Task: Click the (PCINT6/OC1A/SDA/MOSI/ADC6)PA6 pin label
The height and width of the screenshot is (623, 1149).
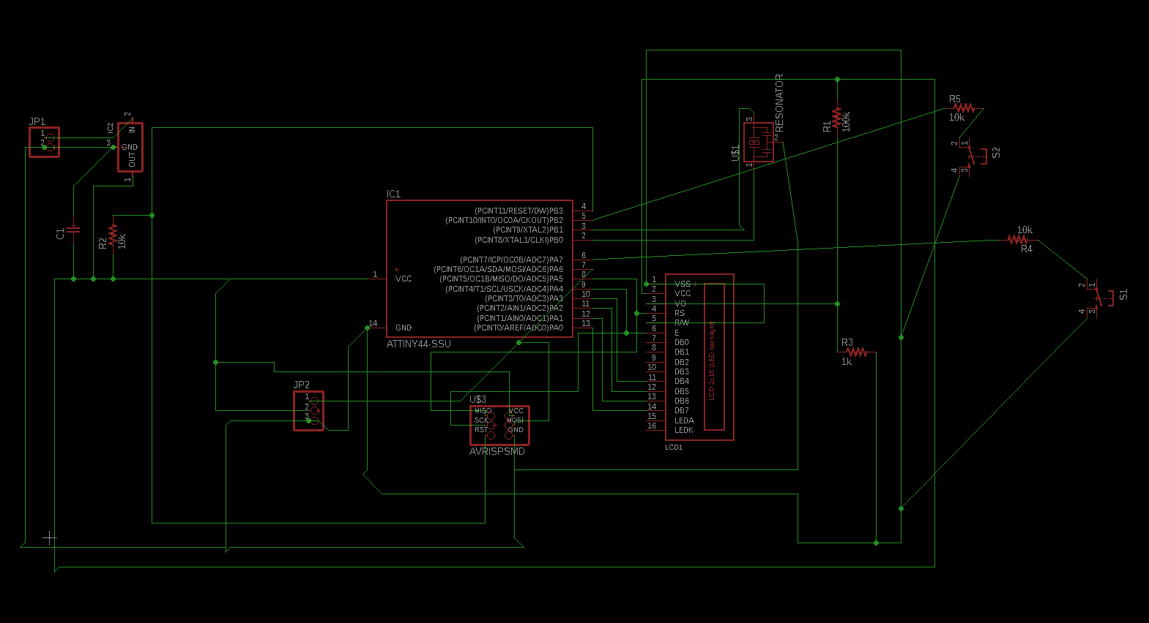Action: [x=499, y=269]
